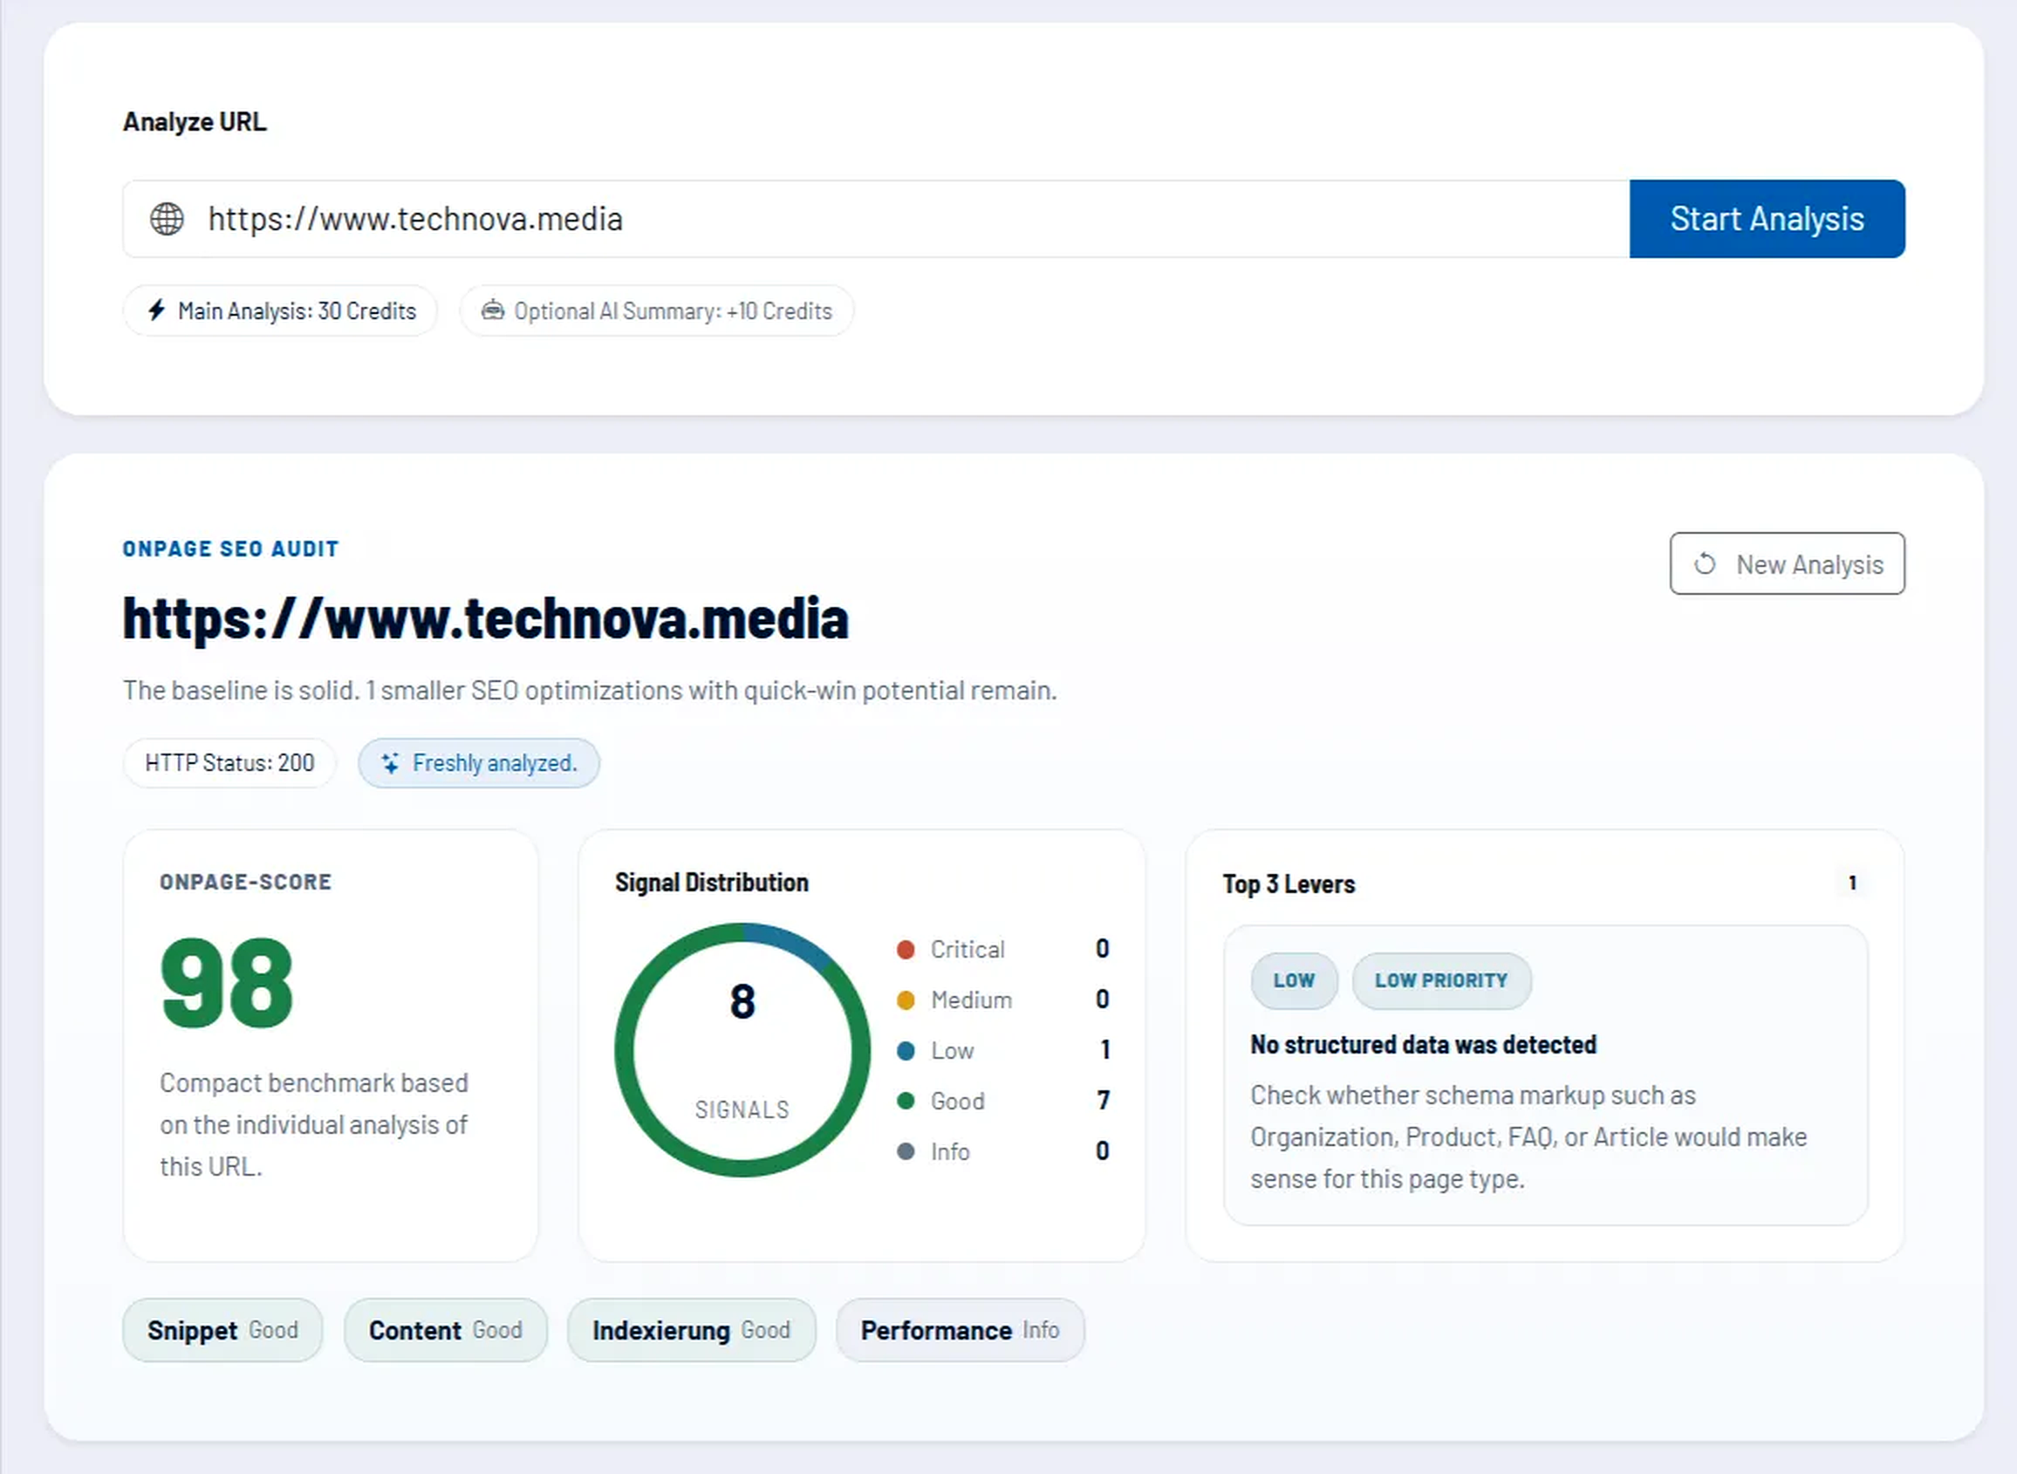Click the LOW severity badge
Viewport: 2017px width, 1474px height.
tap(1294, 980)
